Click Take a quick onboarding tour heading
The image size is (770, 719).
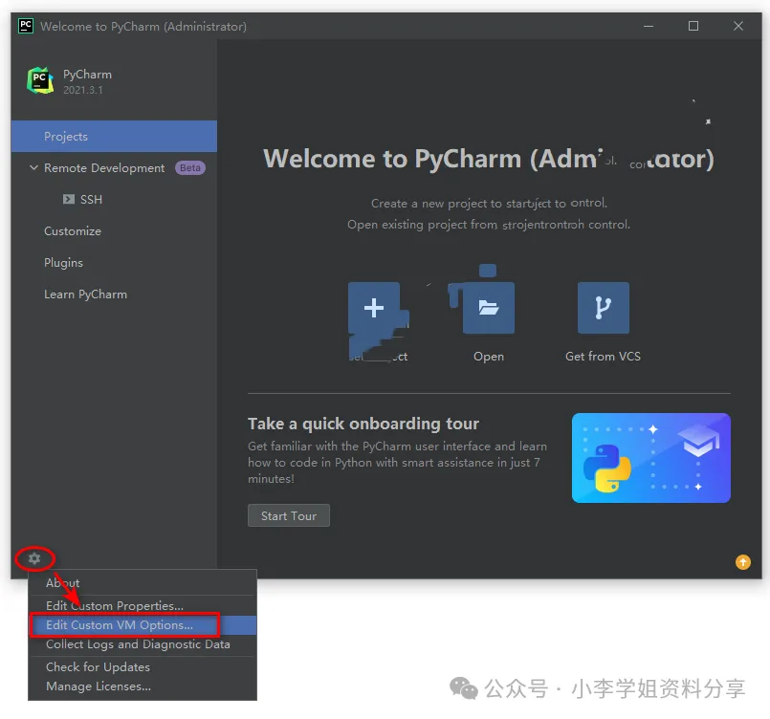click(363, 424)
